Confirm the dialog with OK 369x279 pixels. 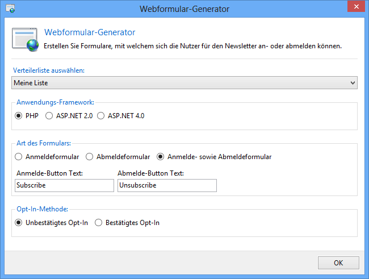pos(338,263)
